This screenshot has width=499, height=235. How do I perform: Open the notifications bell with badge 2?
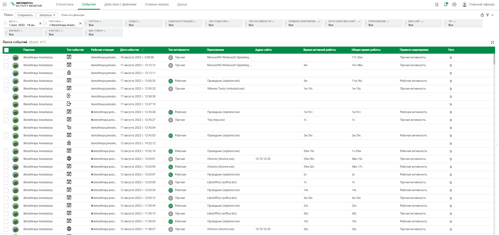coord(446,4)
